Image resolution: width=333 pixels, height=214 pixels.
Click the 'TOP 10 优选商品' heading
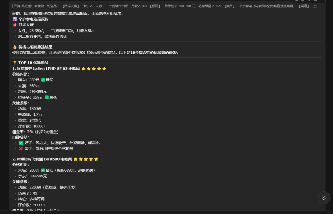tap(31, 63)
